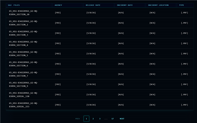Click incident date [N/A] in SECTION_3 row
This screenshot has width=197, height=123.
pyautogui.click(x=121, y=33)
